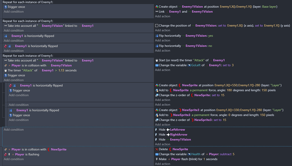Click the collision icon on 'Player is in collision with NewSprite'
This screenshot has width=292, height=166.
(6, 149)
